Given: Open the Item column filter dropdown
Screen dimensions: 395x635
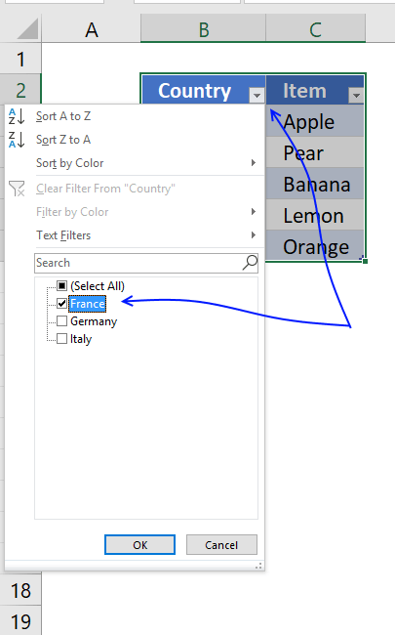Looking at the screenshot, I should (356, 95).
